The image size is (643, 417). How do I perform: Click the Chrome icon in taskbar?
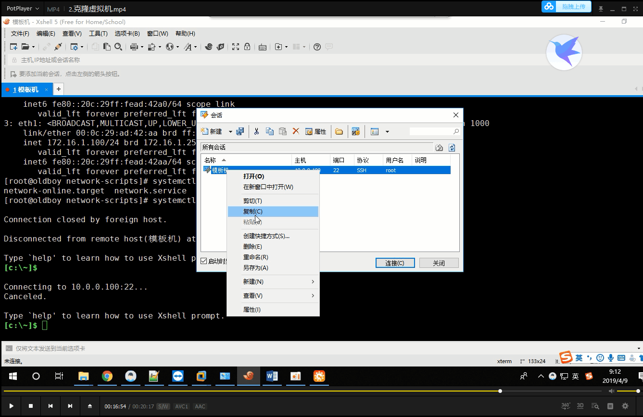pos(107,376)
